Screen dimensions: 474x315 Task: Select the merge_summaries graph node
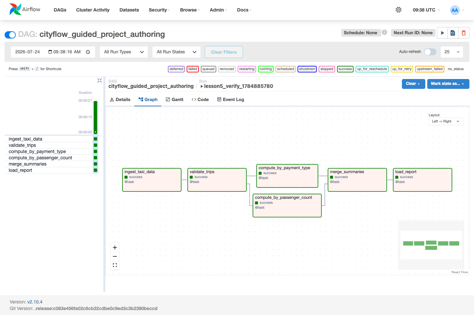(357, 180)
